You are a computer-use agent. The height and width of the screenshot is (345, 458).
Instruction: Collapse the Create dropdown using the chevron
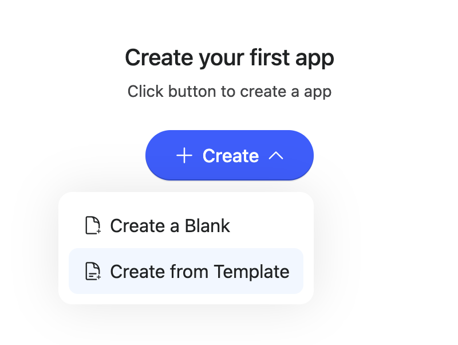pyautogui.click(x=276, y=156)
